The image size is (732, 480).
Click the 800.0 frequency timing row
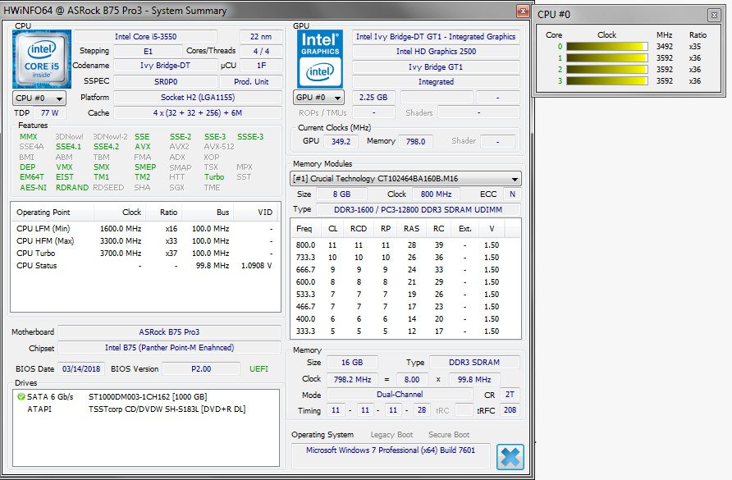point(405,245)
